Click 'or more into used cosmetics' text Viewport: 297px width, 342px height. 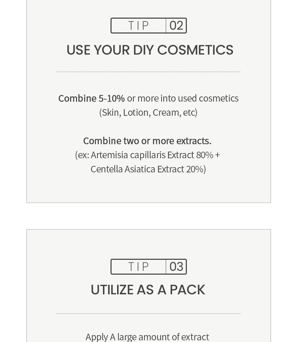click(x=183, y=98)
